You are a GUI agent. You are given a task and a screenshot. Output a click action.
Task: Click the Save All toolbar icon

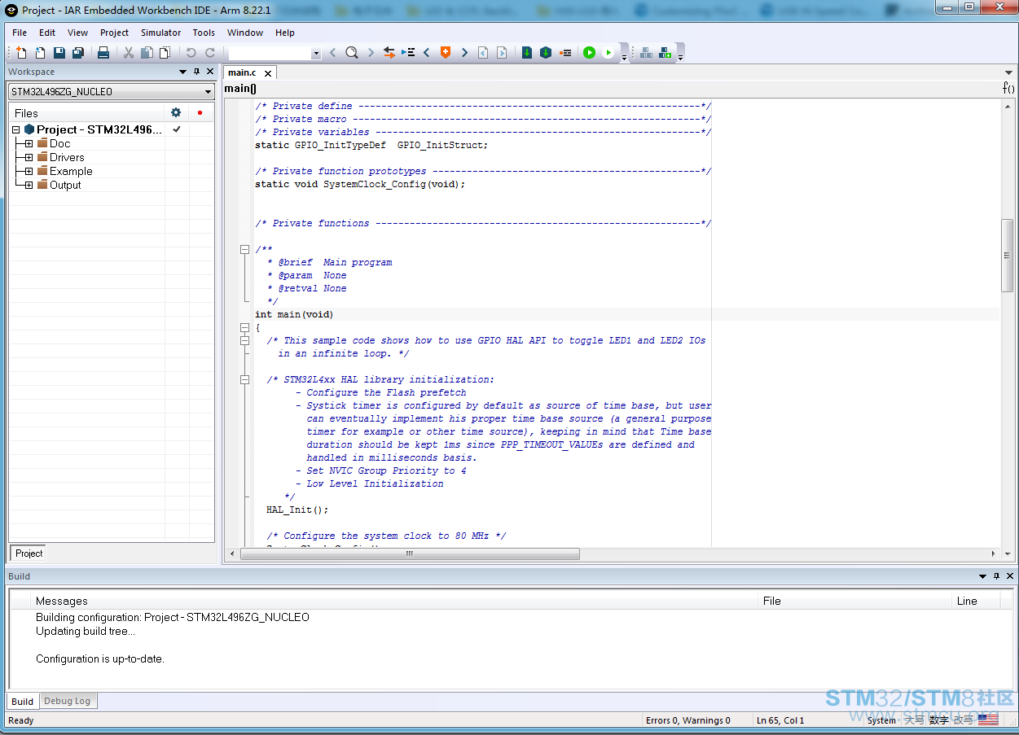pyautogui.click(x=78, y=53)
